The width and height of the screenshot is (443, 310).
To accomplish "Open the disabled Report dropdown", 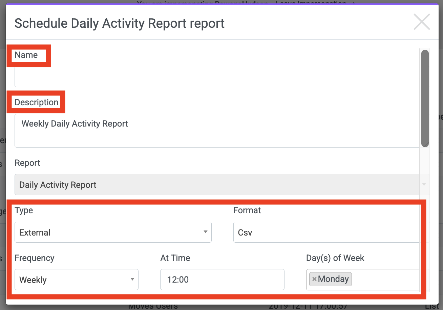I will tap(222, 185).
